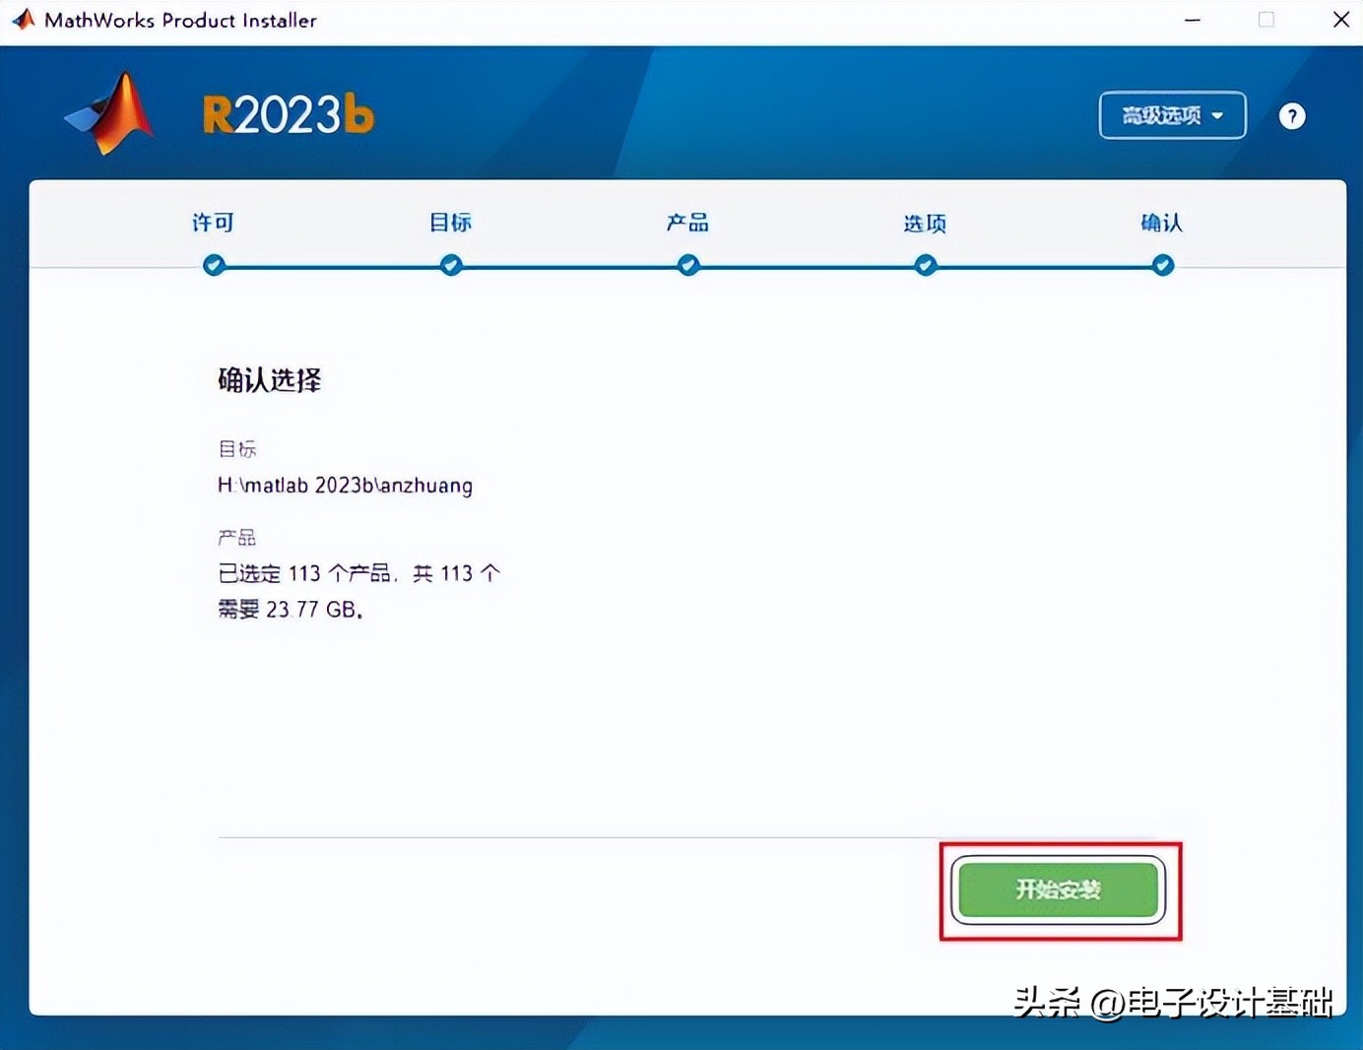
Task: Click the 确认选择 heading
Action: point(270,380)
